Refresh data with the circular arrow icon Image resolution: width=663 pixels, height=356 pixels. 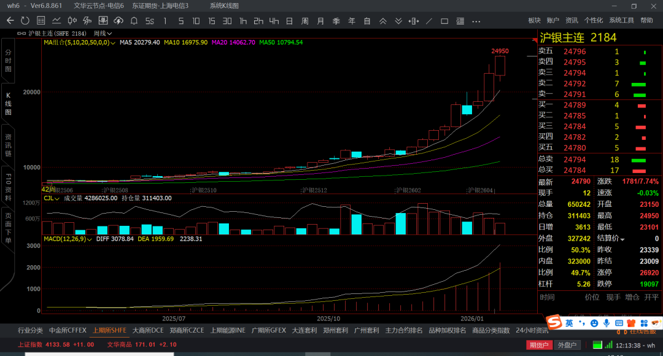[25, 21]
